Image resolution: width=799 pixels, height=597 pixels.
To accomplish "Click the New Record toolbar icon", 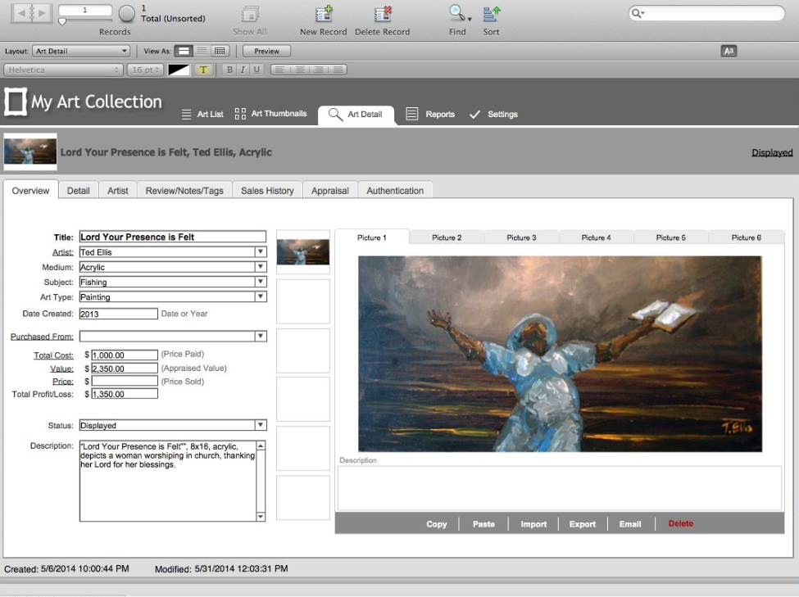I will [x=323, y=14].
